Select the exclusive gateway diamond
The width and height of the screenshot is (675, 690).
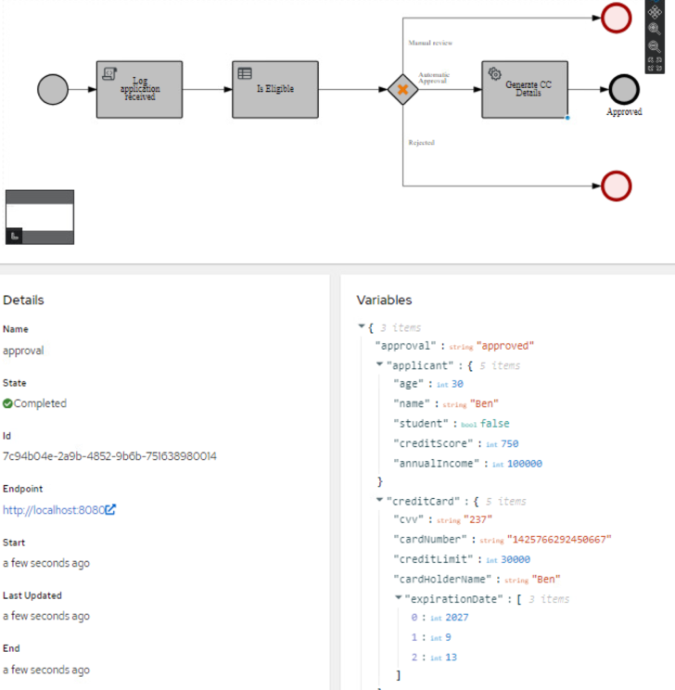402,90
